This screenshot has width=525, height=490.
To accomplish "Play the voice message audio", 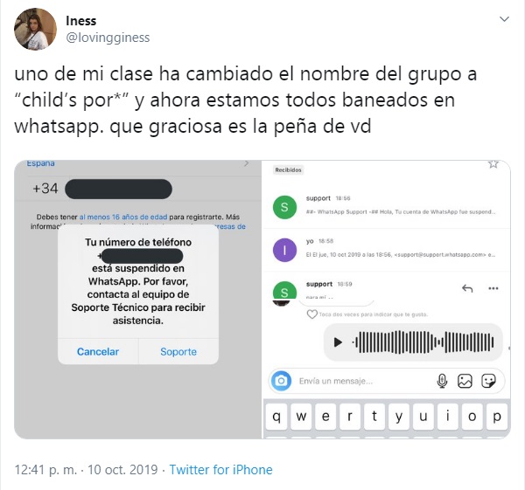I will pyautogui.click(x=338, y=342).
